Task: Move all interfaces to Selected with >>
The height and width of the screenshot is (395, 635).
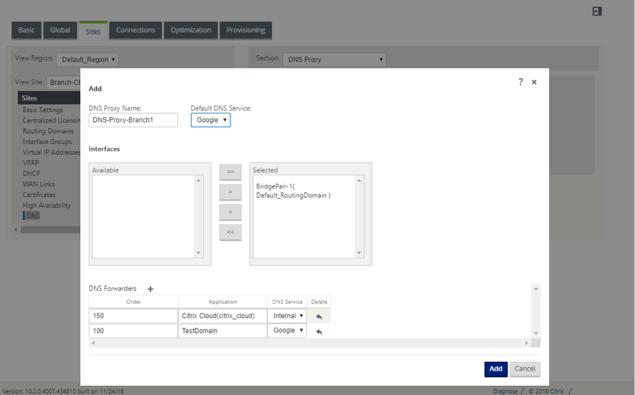Action: (230, 172)
